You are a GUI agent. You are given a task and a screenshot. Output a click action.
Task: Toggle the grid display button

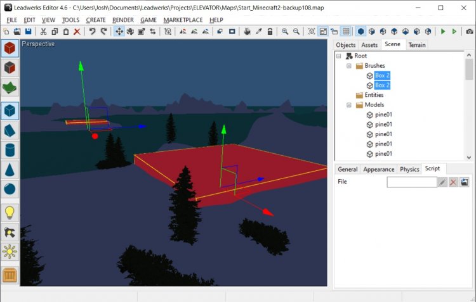pyautogui.click(x=346, y=31)
